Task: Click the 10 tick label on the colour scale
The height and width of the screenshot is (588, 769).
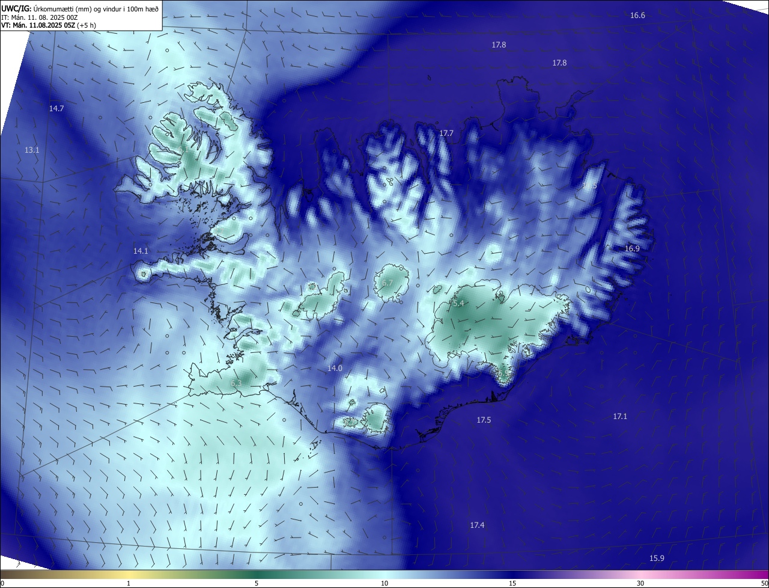Action: coord(384,583)
